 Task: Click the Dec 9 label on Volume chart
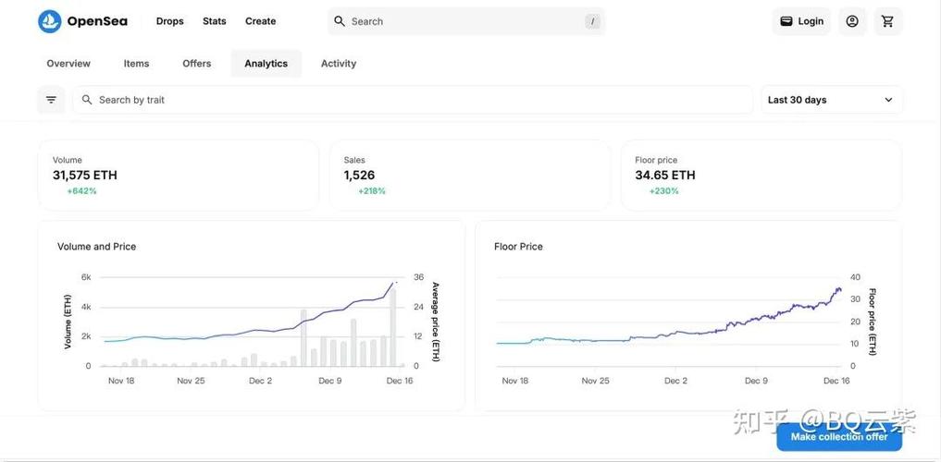(330, 381)
